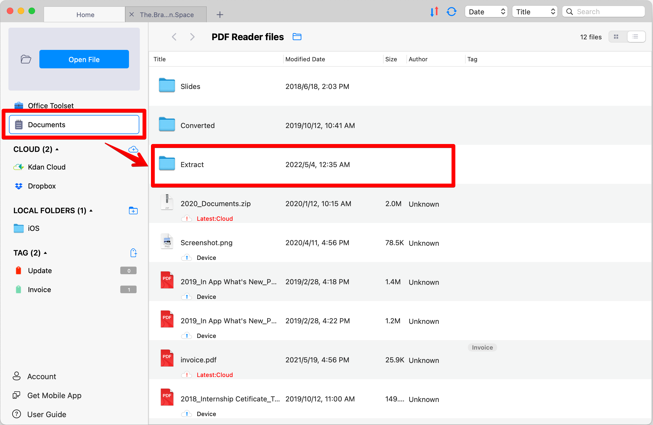Image resolution: width=653 pixels, height=425 pixels.
Task: Click the Search input field
Action: 603,12
